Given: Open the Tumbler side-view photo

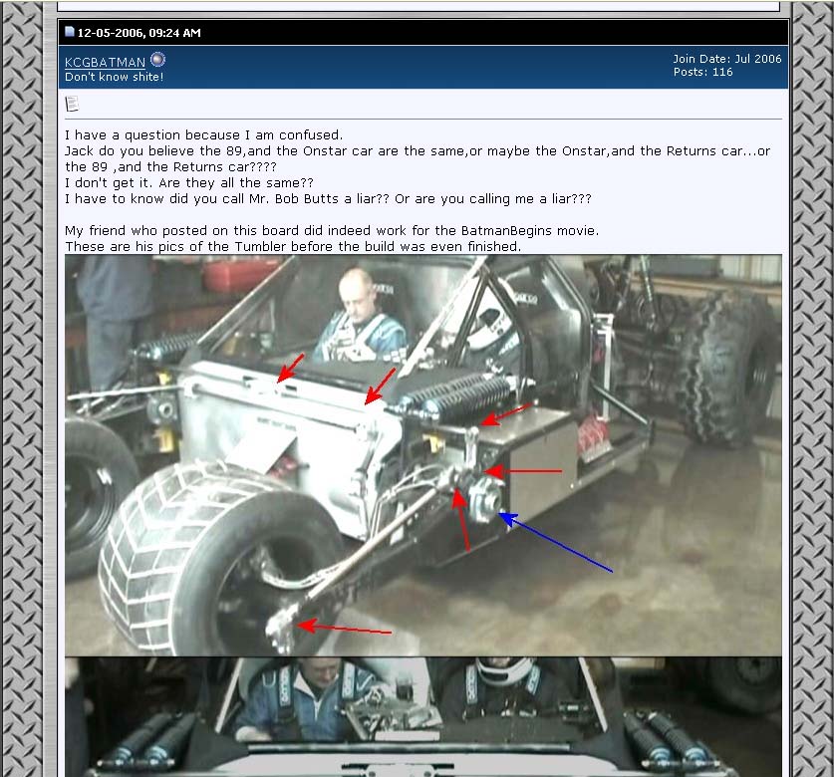Looking at the screenshot, I should 423,454.
